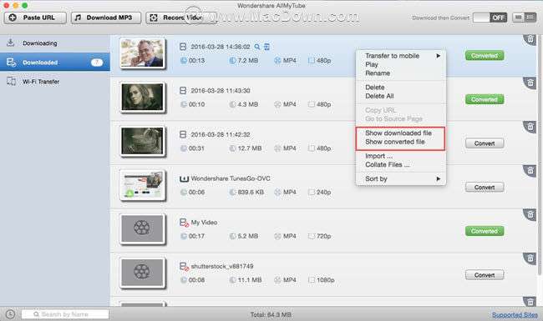Delete the 2016-03-28 11:42:32 item via trash icon

coord(530,127)
